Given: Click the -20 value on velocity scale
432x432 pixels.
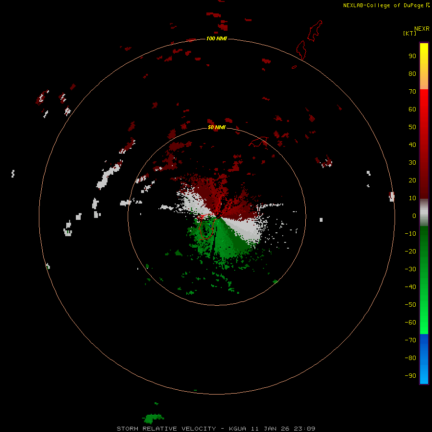Looking at the screenshot, I should point(410,251).
